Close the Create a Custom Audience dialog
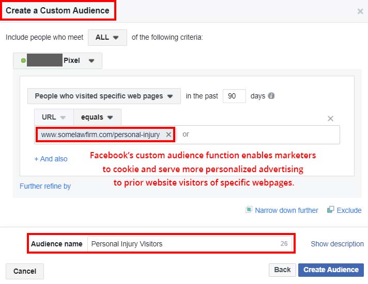 (x=360, y=11)
